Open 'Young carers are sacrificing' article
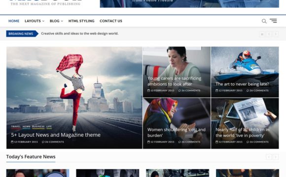286x177 pixels. coord(174,81)
